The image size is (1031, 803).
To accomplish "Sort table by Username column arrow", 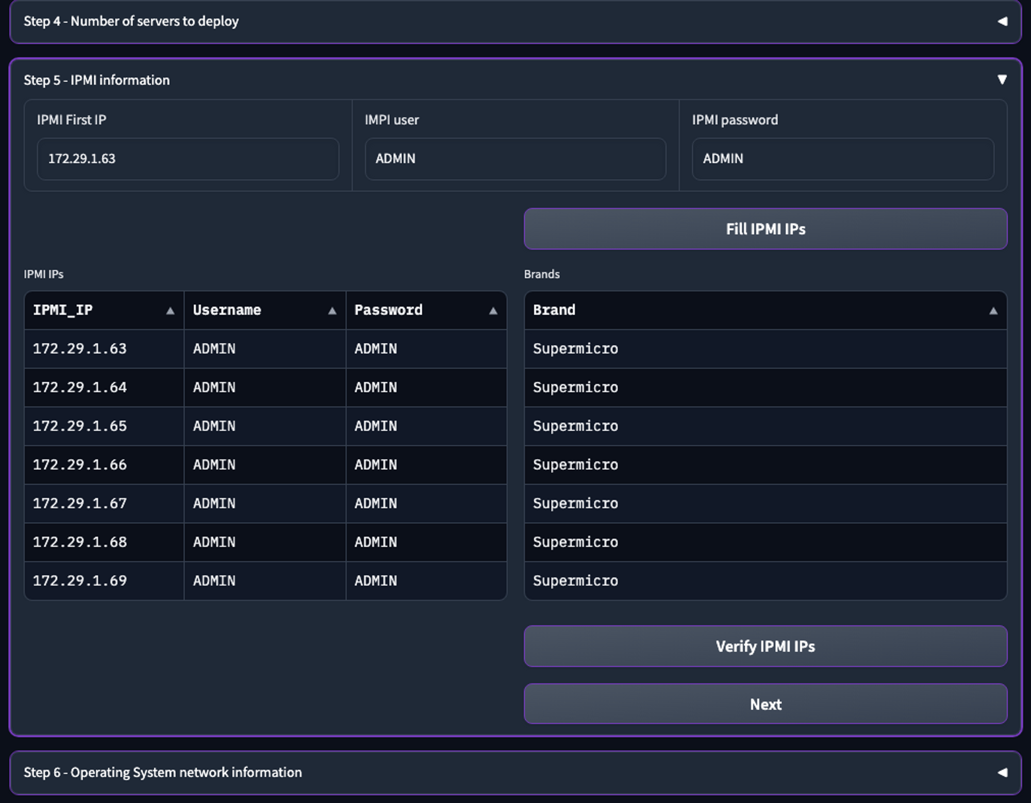I will pos(332,311).
